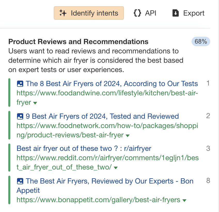Open 'The 8 Best Air Fryers of 2024' link

pyautogui.click(x=111, y=83)
